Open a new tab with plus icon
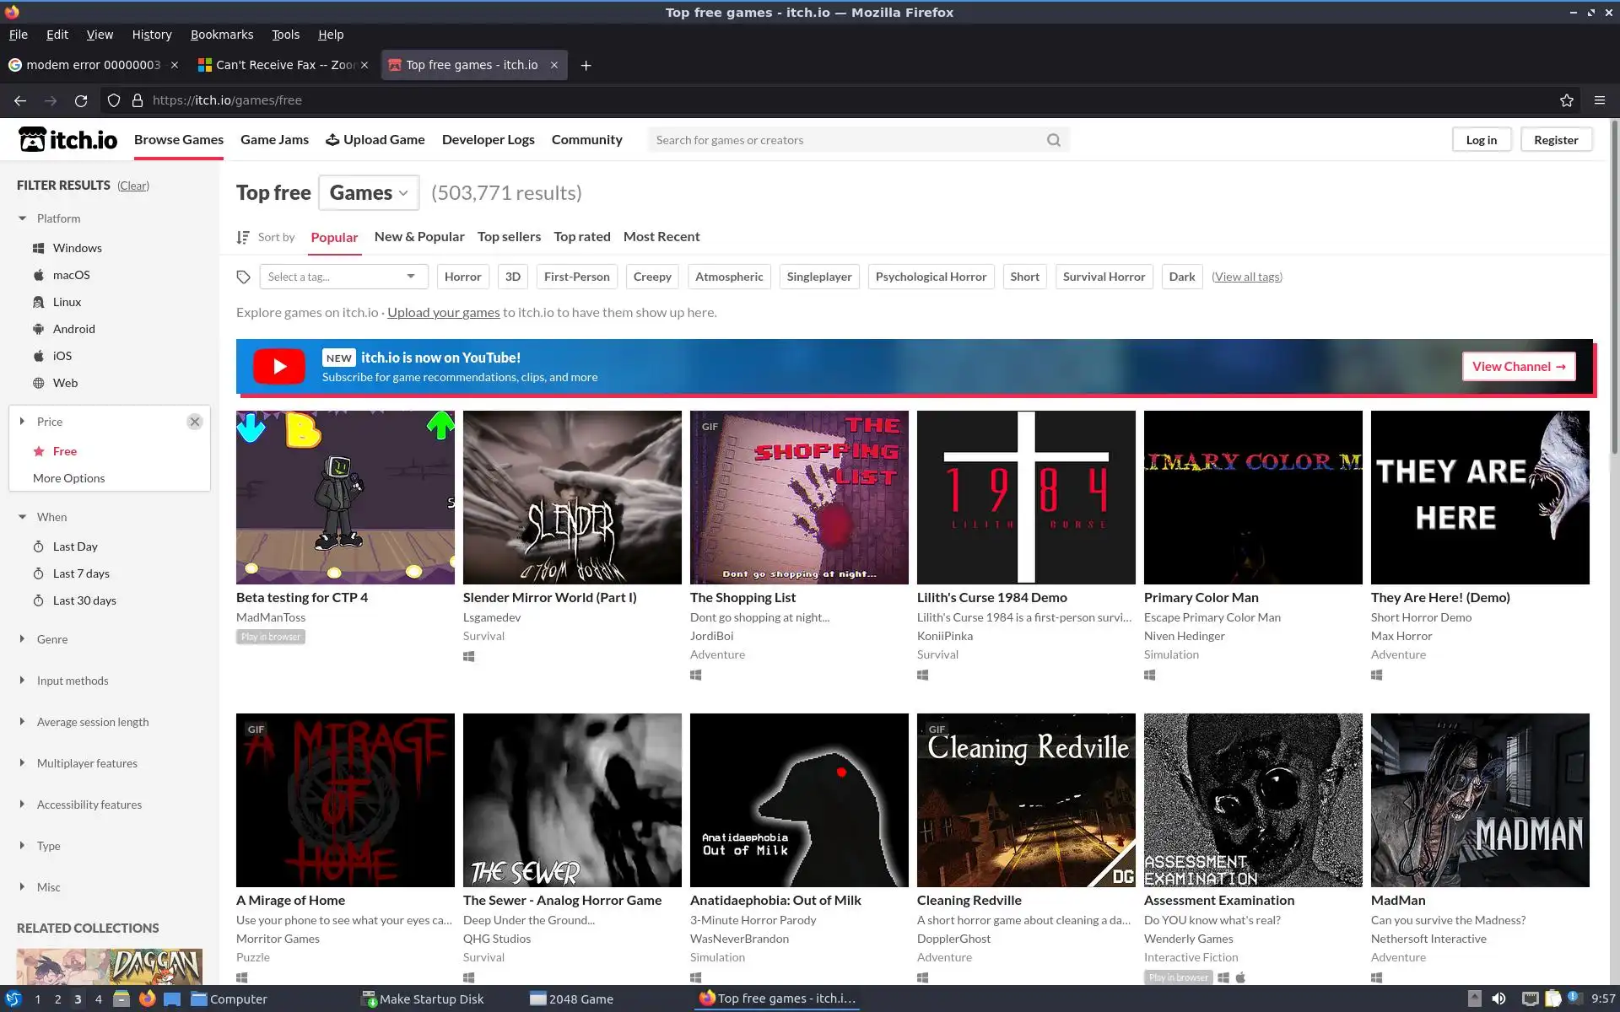This screenshot has height=1012, width=1620. [586, 65]
